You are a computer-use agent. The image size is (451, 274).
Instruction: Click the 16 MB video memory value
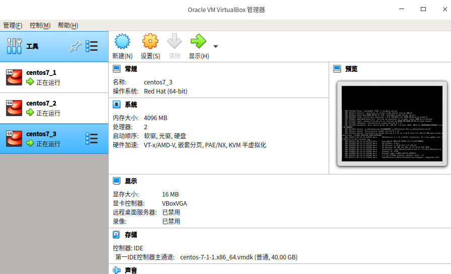pos(171,195)
